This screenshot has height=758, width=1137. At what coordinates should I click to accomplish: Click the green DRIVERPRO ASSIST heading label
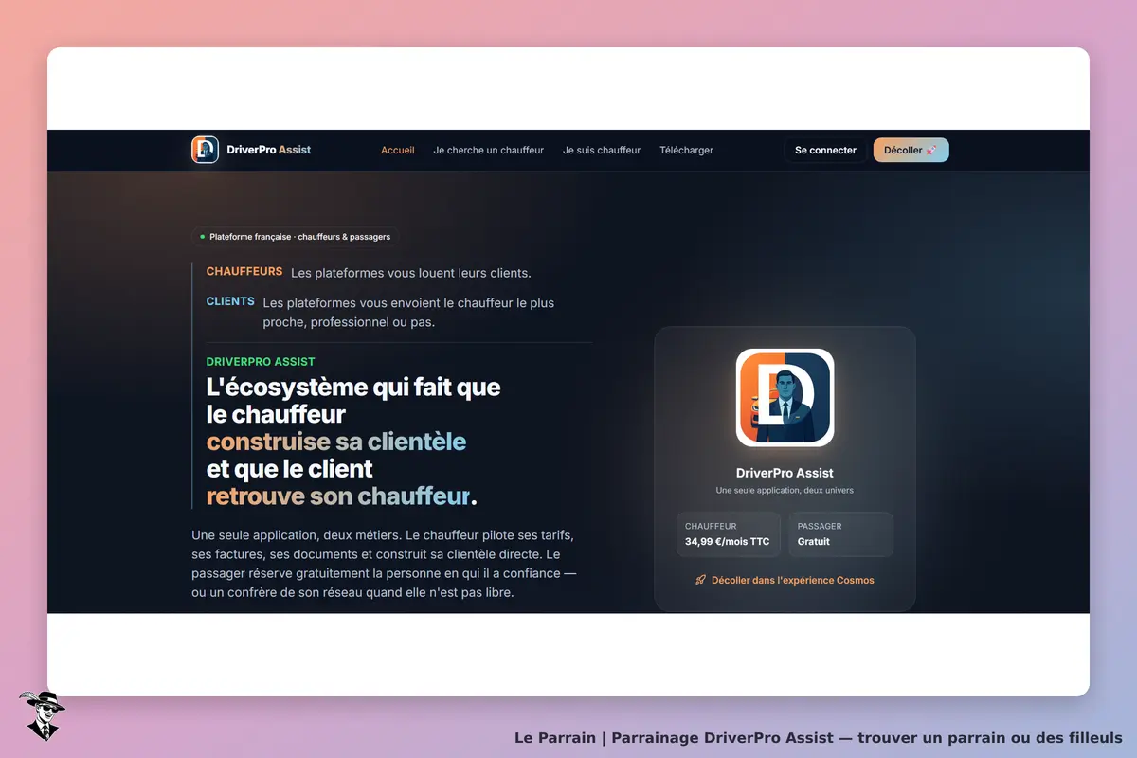click(x=261, y=361)
